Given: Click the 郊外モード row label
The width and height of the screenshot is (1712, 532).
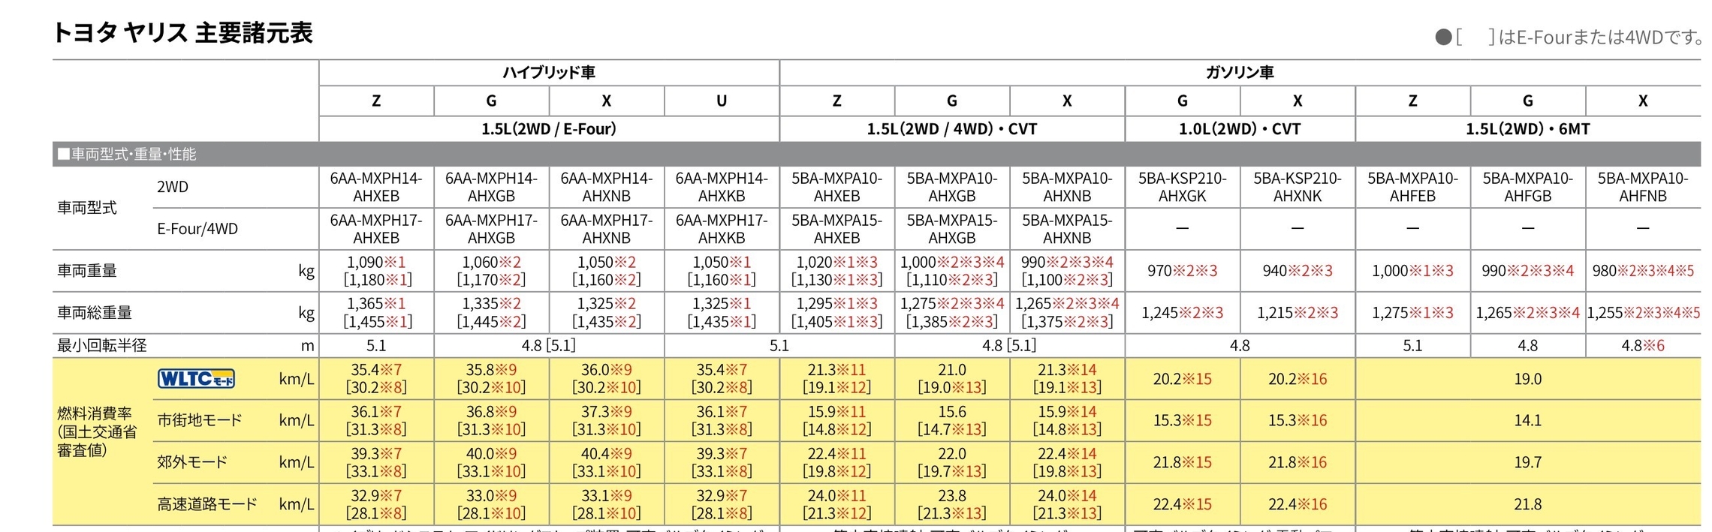Looking at the screenshot, I should 192,462.
